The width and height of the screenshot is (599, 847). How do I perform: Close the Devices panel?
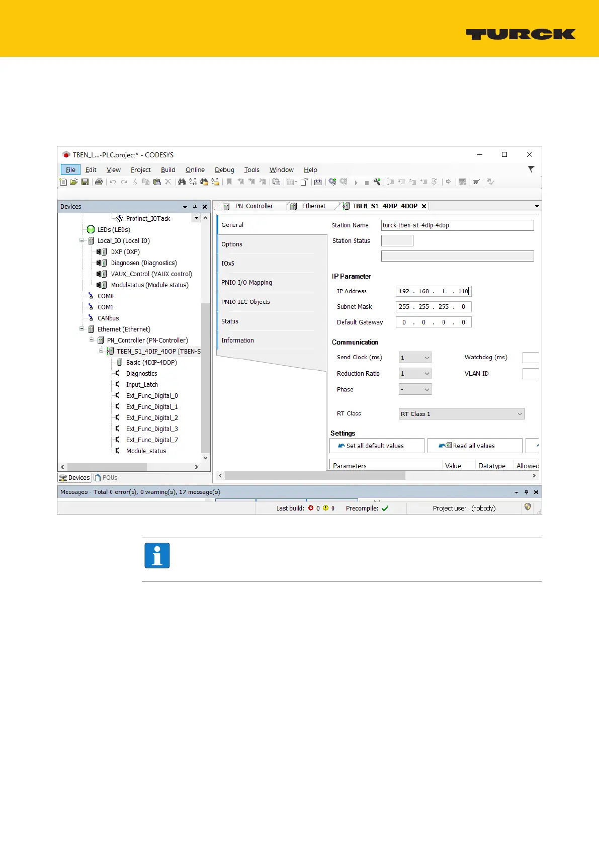click(x=205, y=207)
